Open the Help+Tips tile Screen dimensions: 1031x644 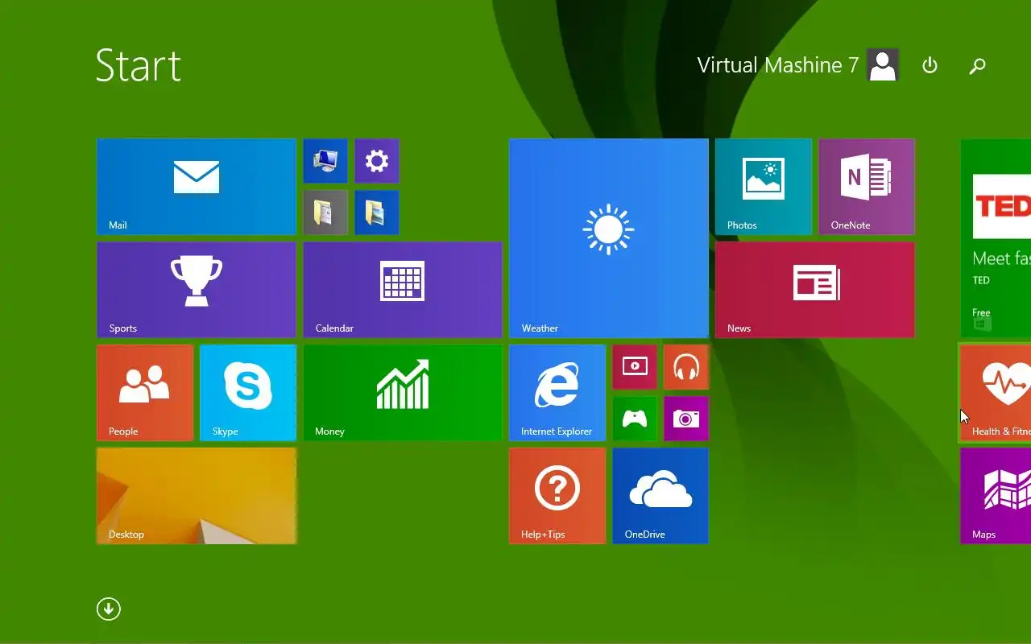coord(557,496)
